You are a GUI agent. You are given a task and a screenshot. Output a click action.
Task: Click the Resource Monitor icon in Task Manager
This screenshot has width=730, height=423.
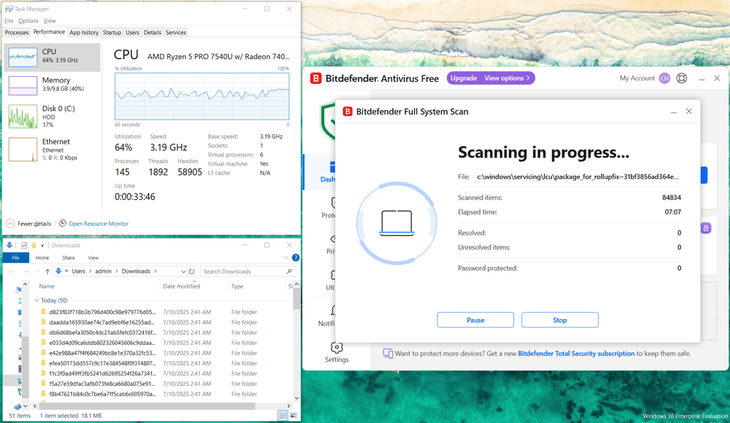63,223
